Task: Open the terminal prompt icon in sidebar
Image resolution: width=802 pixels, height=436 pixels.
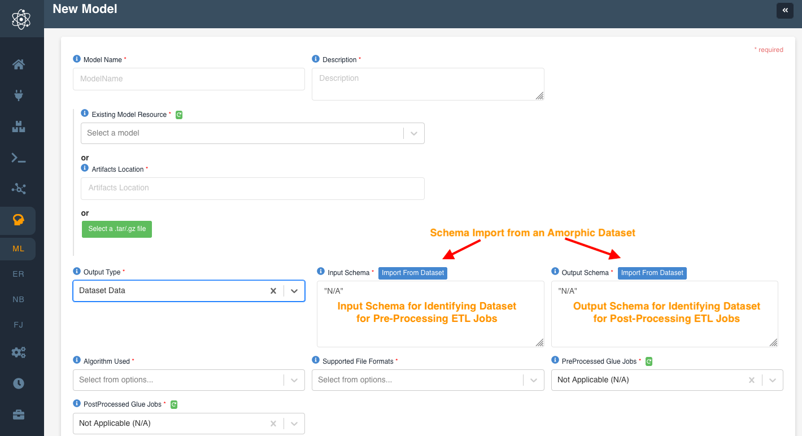Action: [19, 158]
